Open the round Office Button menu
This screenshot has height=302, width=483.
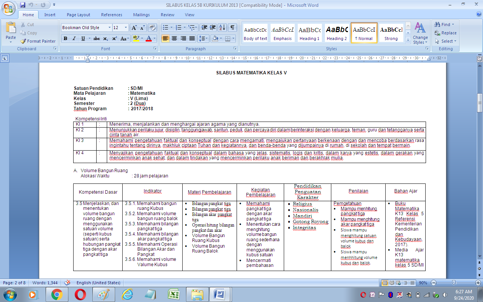coord(8,8)
